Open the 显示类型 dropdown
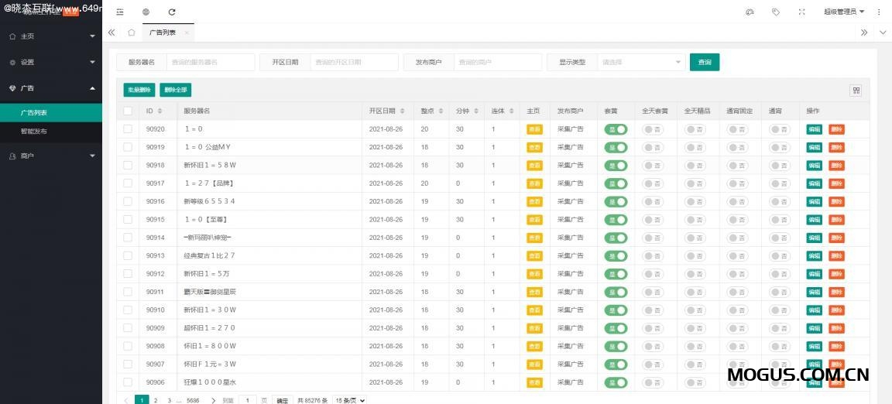Viewport: 892px width, 404px height. (x=642, y=63)
